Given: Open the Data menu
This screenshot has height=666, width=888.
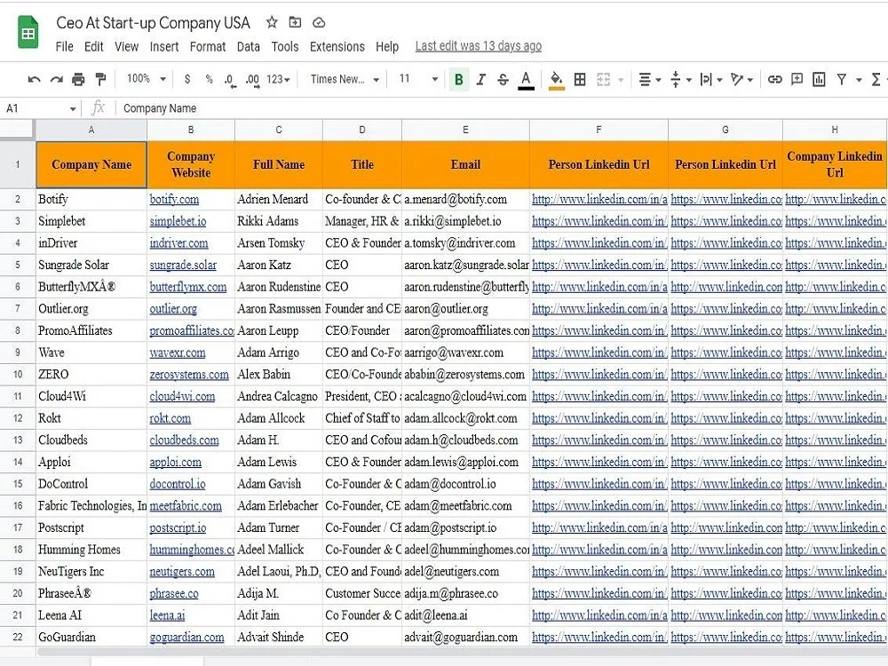Looking at the screenshot, I should (248, 46).
